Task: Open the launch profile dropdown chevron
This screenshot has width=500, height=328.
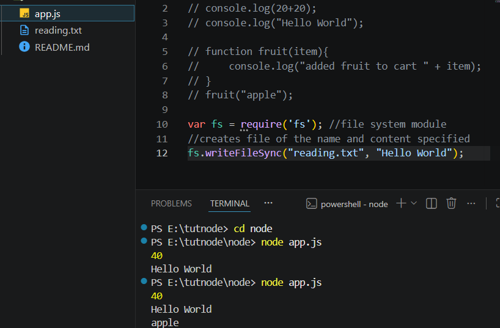Action: [414, 203]
